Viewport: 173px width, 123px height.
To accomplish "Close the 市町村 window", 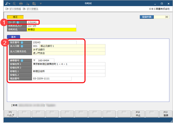I will (x=168, y=4).
